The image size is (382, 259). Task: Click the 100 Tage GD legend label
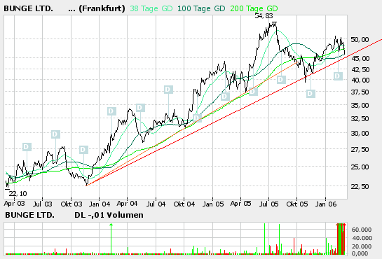[201, 9]
